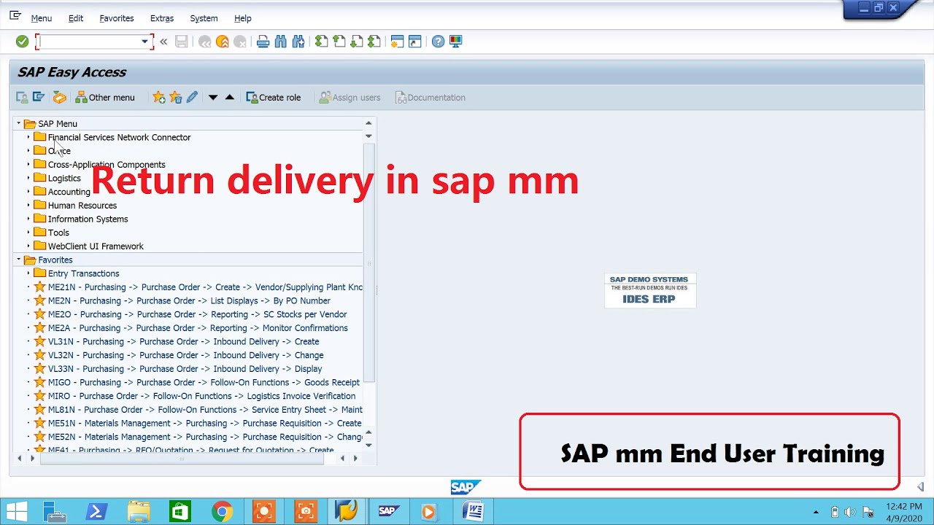This screenshot has width=934, height=525.
Task: Click the navigation tree vertical scrollbar
Action: (368, 262)
